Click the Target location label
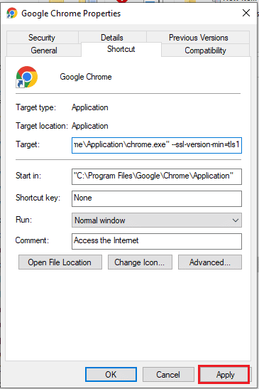 tap(42, 126)
